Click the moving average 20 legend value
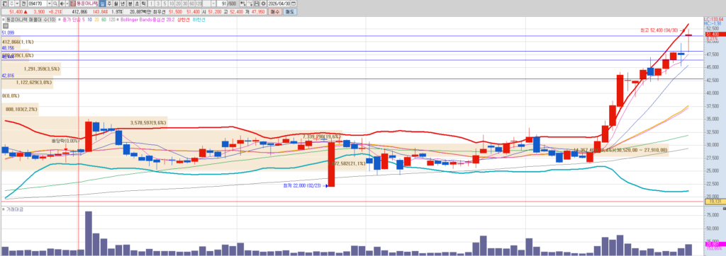The image size is (726, 256). (96, 19)
